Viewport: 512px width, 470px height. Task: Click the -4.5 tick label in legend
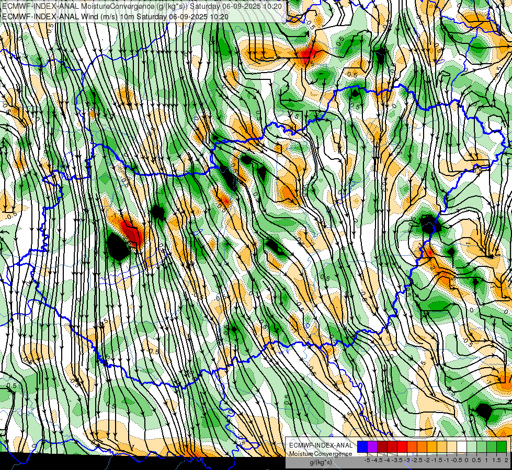[x=378, y=460]
